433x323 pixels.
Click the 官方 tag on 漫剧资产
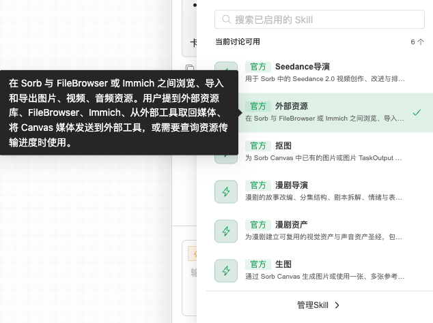tap(258, 225)
